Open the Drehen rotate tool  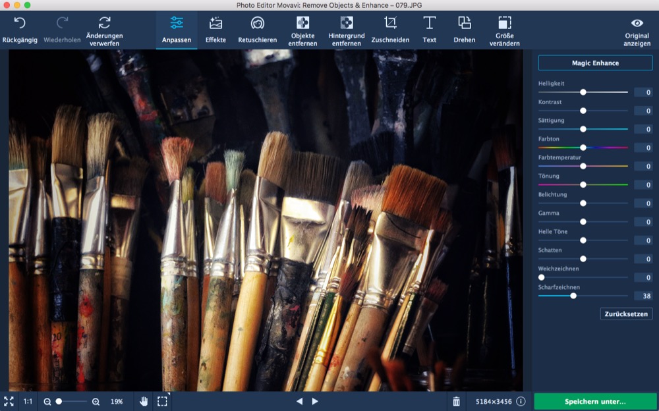[465, 24]
